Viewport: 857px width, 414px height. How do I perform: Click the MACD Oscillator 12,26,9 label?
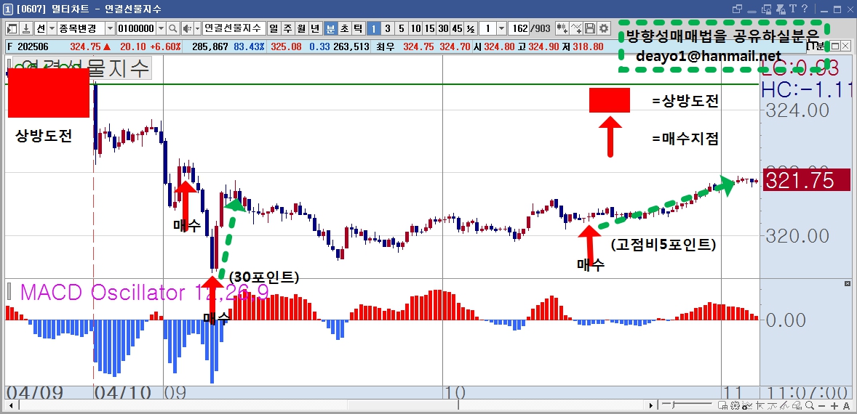(x=144, y=293)
